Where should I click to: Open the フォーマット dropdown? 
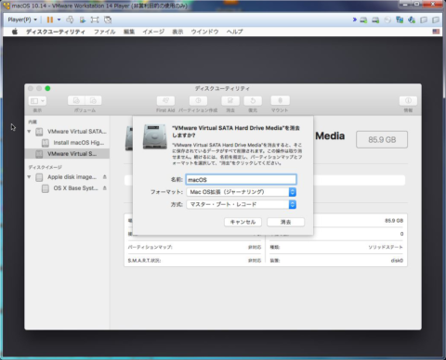(241, 192)
